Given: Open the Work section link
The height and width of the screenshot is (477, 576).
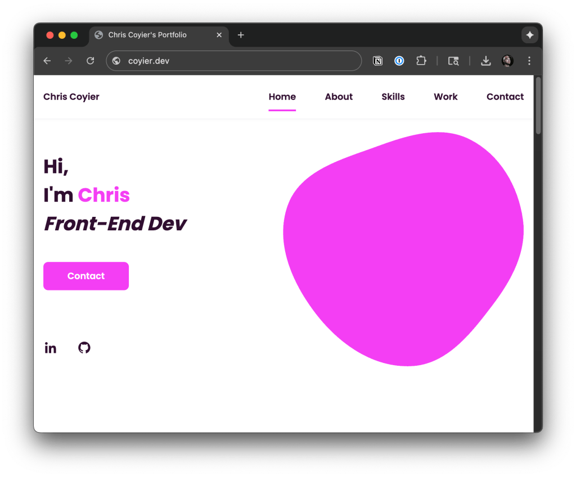Looking at the screenshot, I should [445, 97].
